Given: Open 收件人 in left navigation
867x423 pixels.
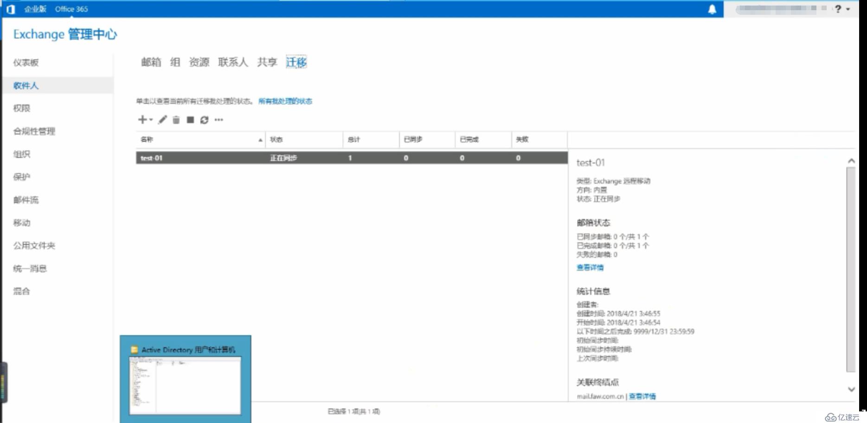Looking at the screenshot, I should [26, 86].
